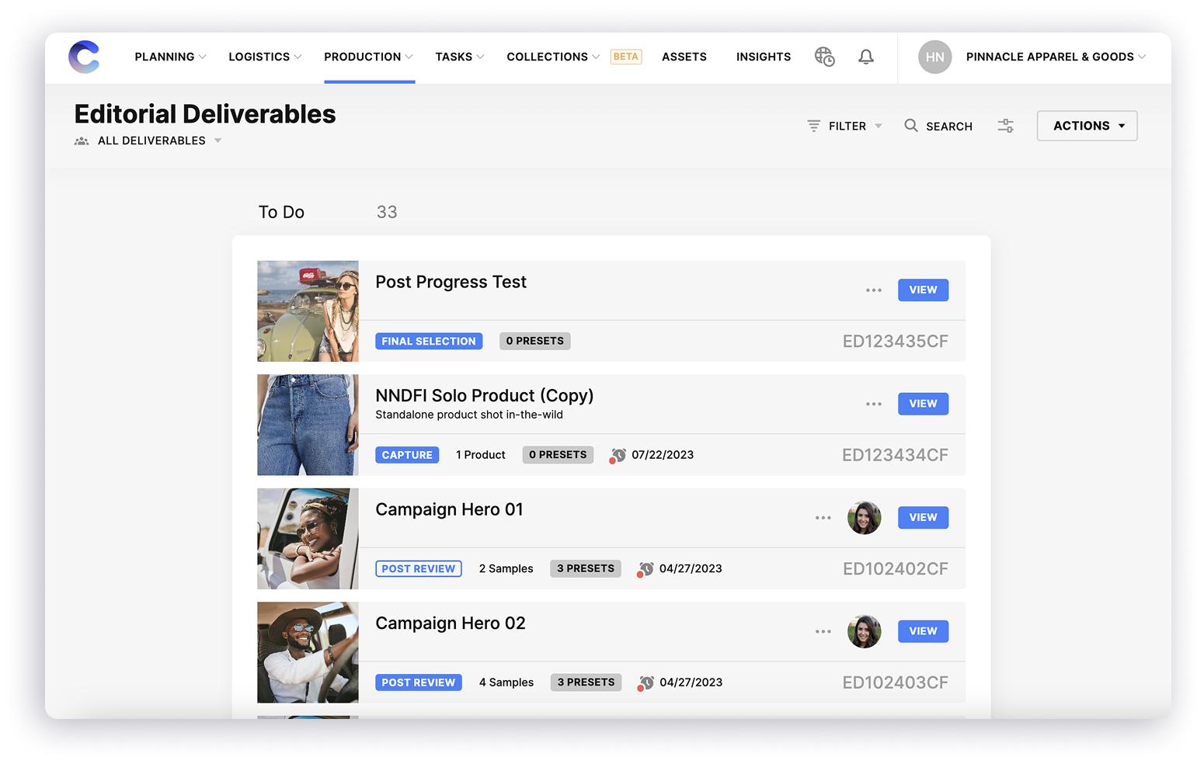This screenshot has height=764, width=1204.
Task: Open the notifications bell
Action: [x=866, y=57]
